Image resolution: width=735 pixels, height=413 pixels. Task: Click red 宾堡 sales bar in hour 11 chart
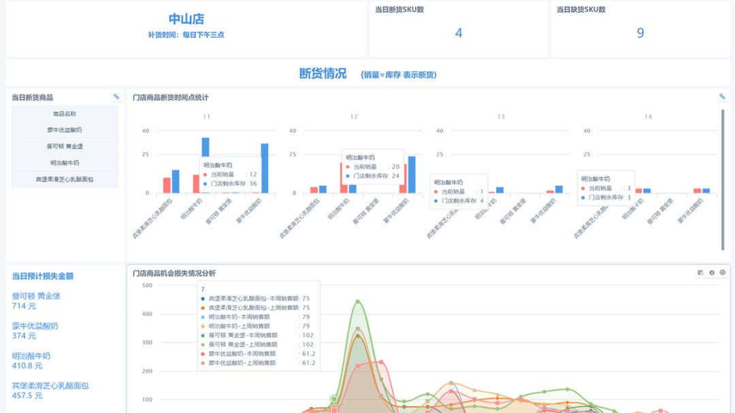[x=167, y=185]
